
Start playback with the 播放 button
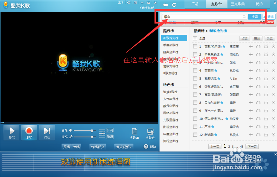coord(11,133)
